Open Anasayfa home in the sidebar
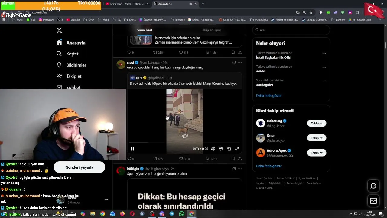 point(71,43)
